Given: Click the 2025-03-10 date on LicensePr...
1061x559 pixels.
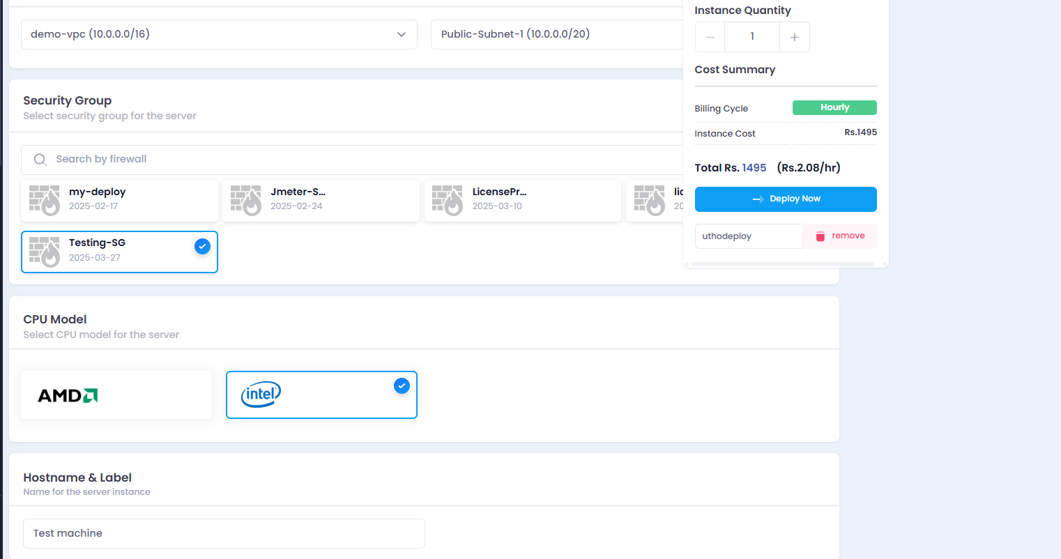Looking at the screenshot, I should coord(497,206).
